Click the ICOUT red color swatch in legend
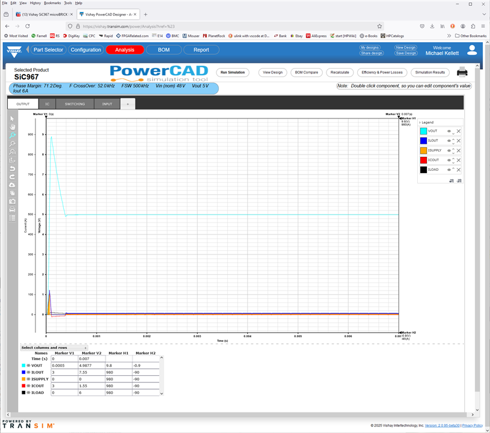The width and height of the screenshot is (490, 433). (x=423, y=160)
